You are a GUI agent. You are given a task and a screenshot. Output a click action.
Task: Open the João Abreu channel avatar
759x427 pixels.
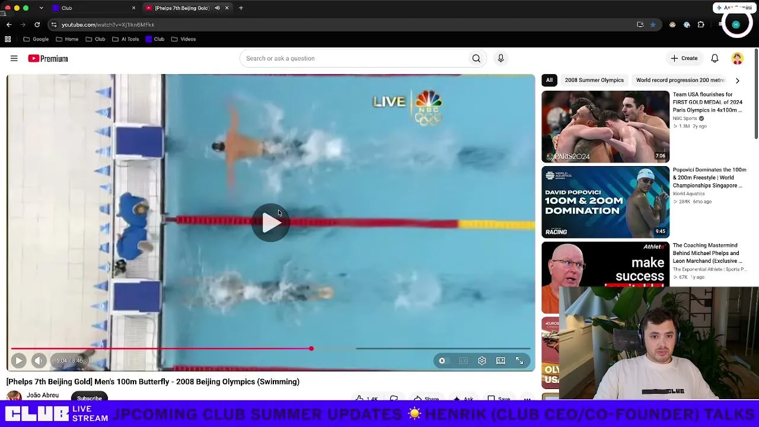(x=14, y=396)
